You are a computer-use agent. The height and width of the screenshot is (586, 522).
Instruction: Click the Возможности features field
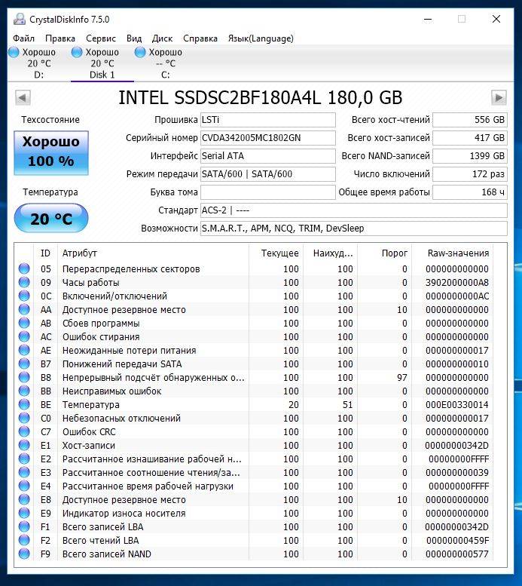click(353, 229)
